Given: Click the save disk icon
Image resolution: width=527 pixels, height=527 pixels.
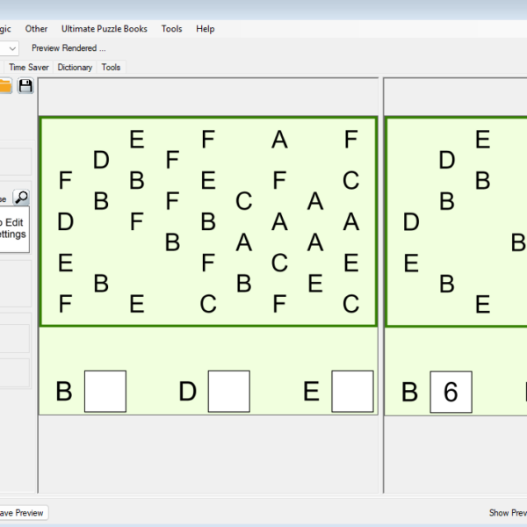Looking at the screenshot, I should click(25, 85).
